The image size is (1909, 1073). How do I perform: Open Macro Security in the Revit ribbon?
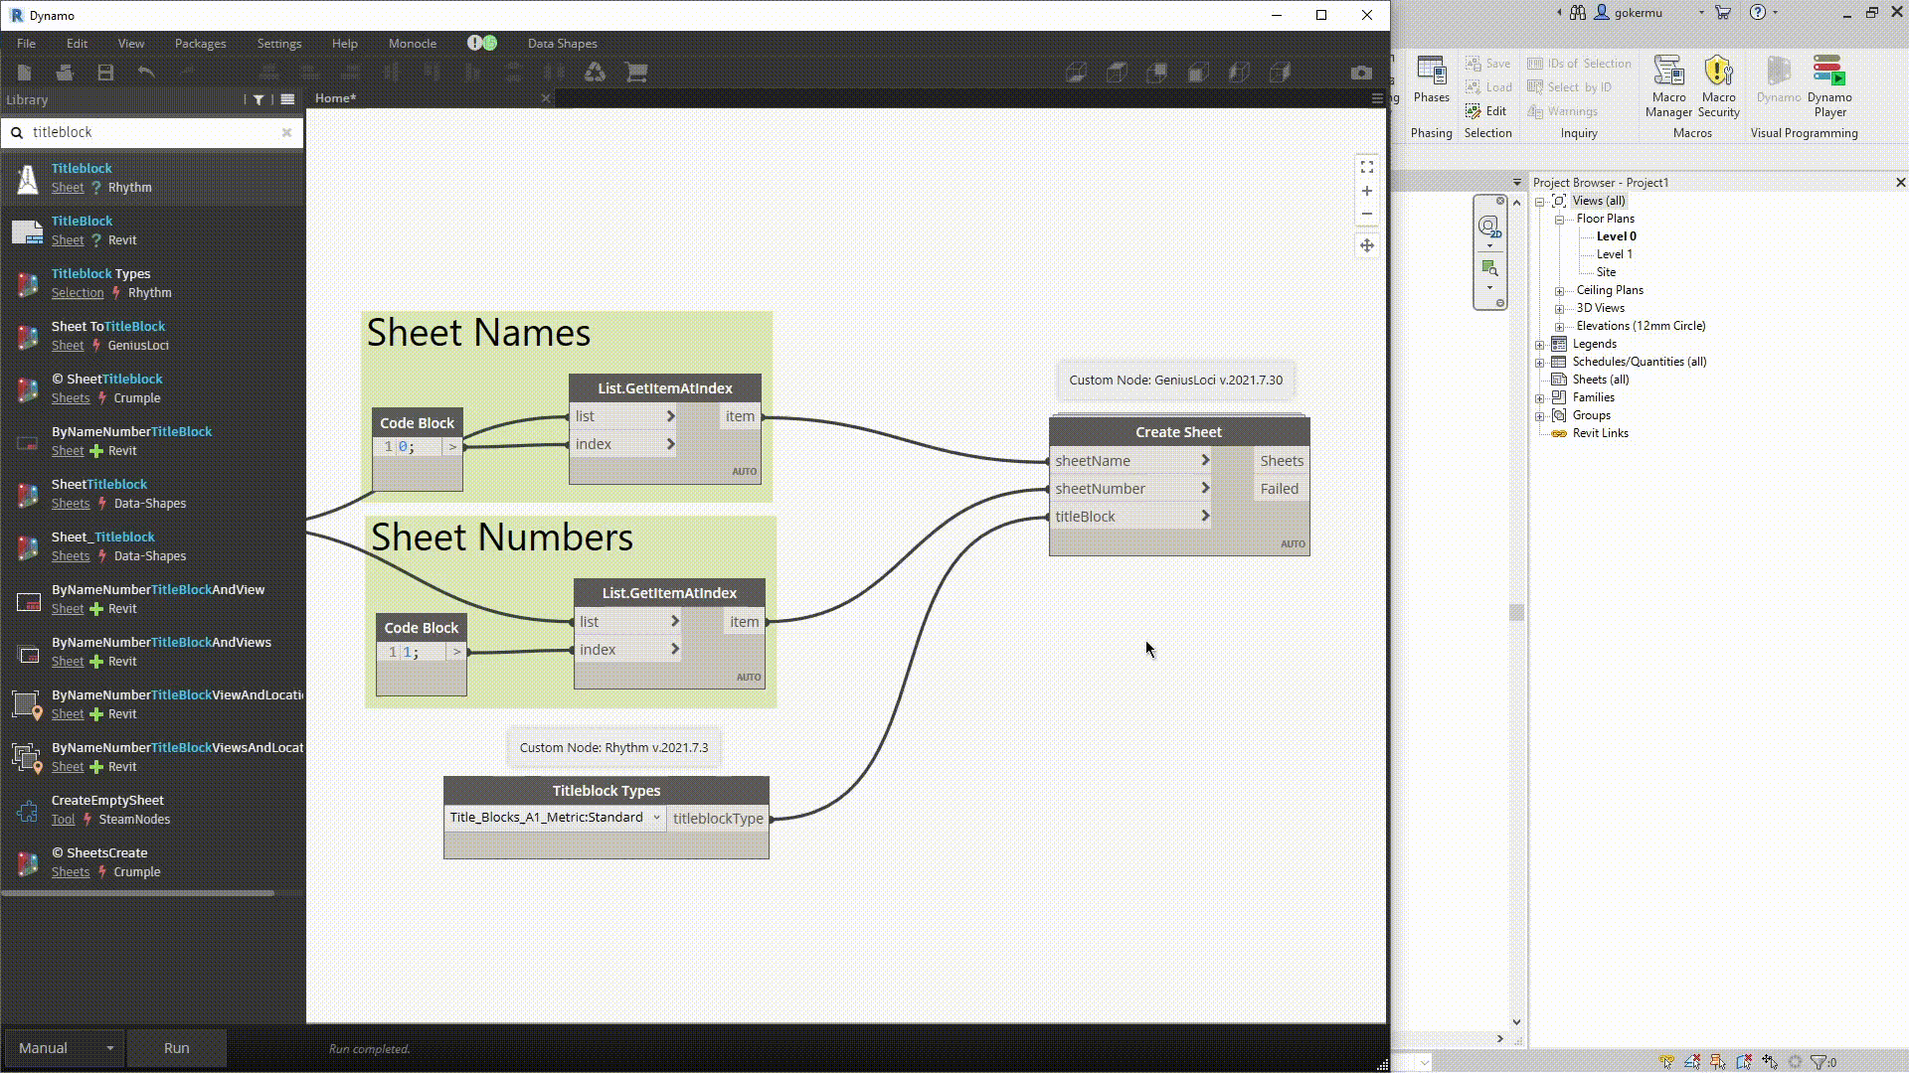point(1719,84)
